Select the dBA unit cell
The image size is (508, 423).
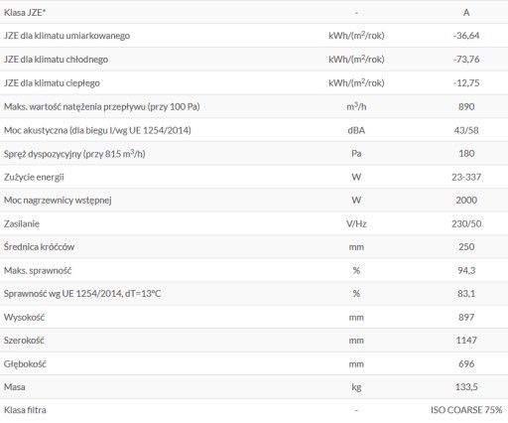click(x=356, y=130)
